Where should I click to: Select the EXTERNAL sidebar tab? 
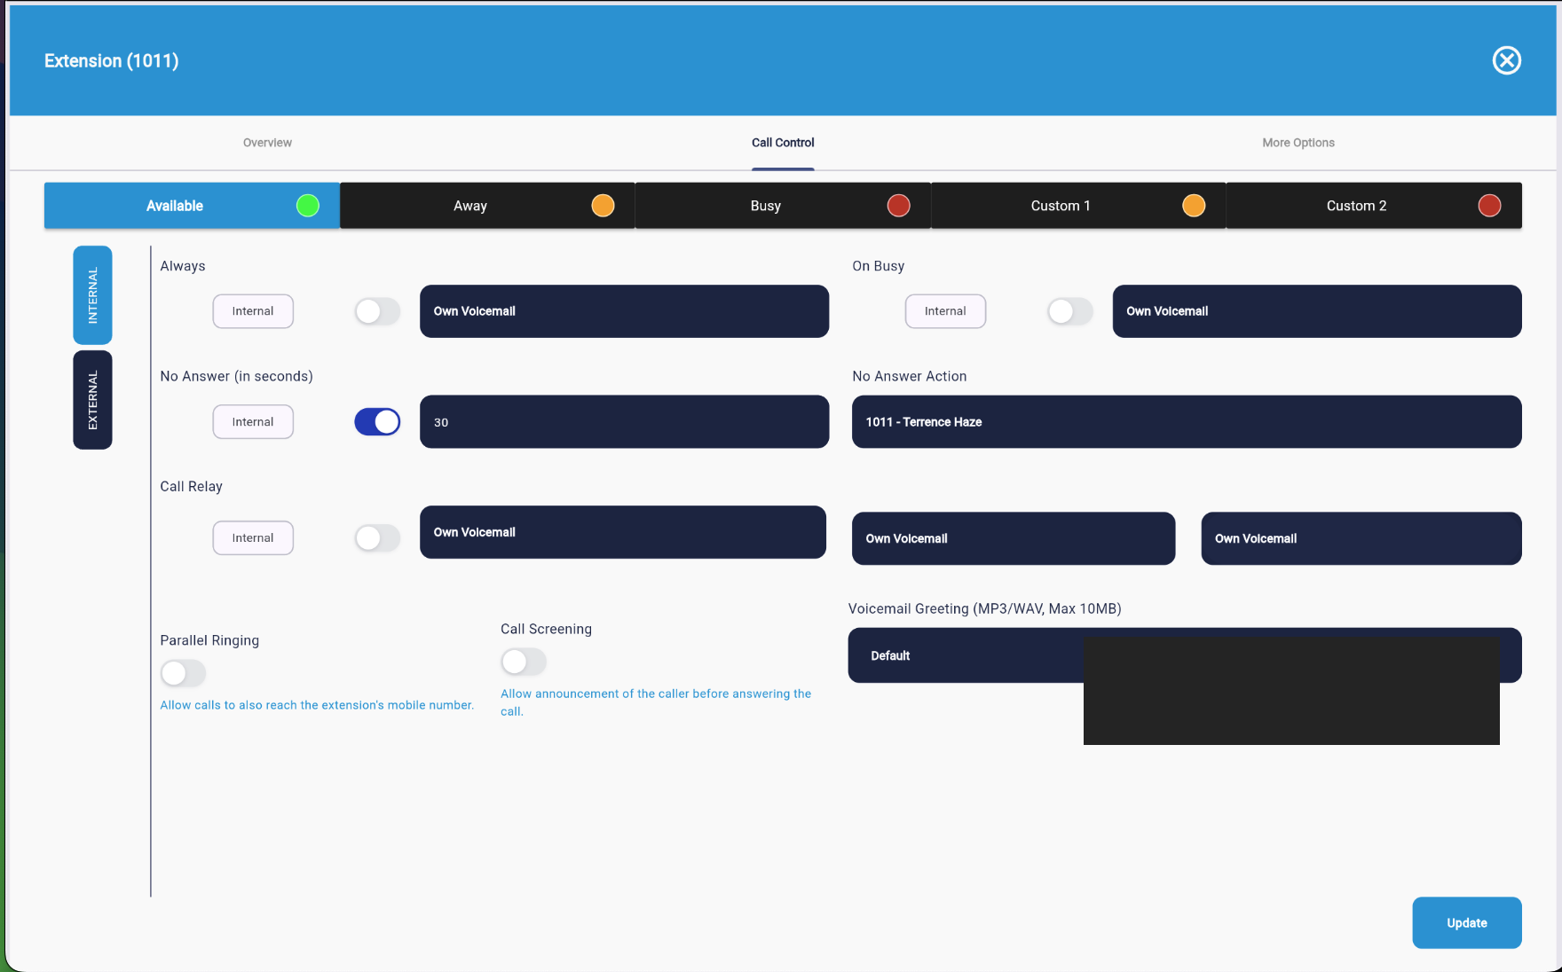pyautogui.click(x=92, y=400)
